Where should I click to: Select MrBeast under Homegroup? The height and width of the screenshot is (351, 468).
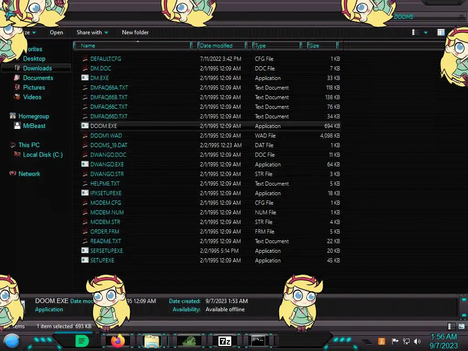coord(34,126)
